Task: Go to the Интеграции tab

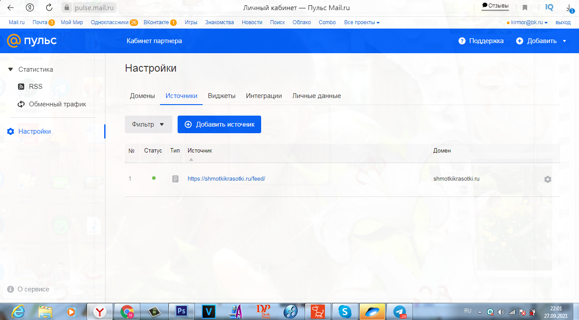Action: [x=264, y=96]
